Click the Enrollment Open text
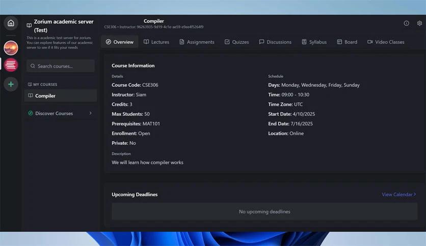This screenshot has height=246, width=426. click(x=130, y=134)
